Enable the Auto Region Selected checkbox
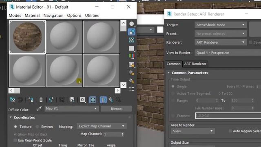The height and width of the screenshot is (147, 261). [x=230, y=131]
